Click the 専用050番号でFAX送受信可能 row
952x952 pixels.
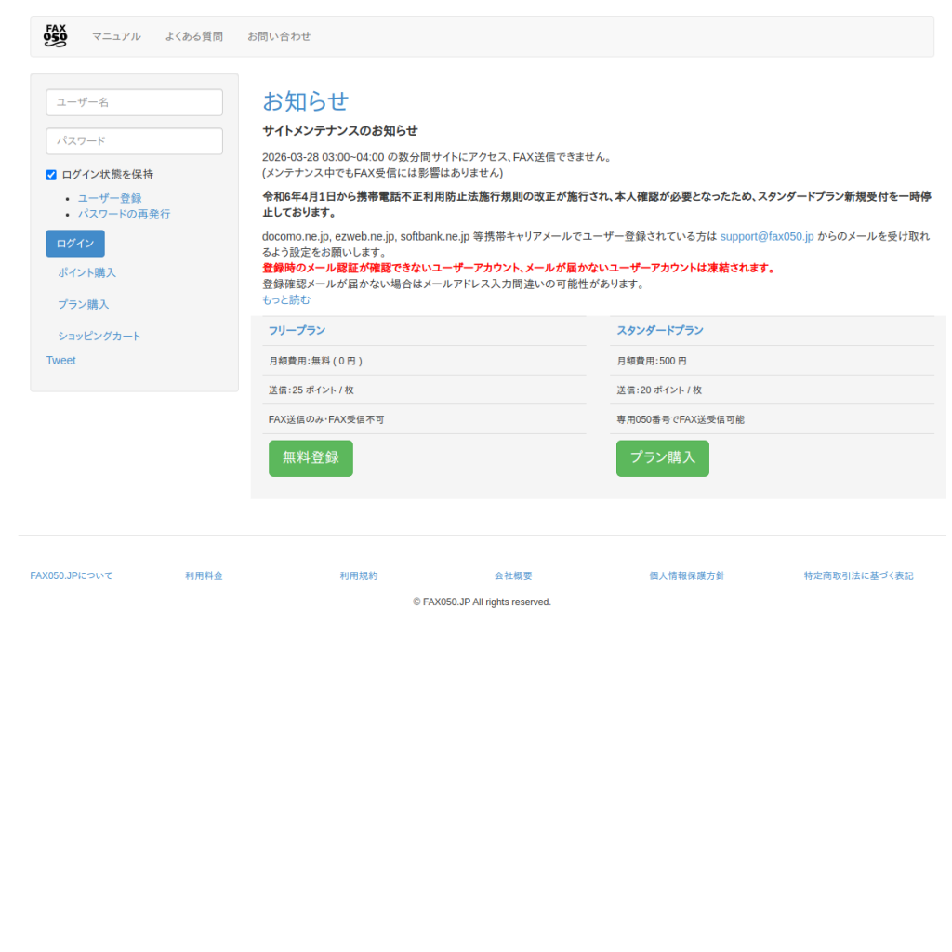[x=773, y=419]
